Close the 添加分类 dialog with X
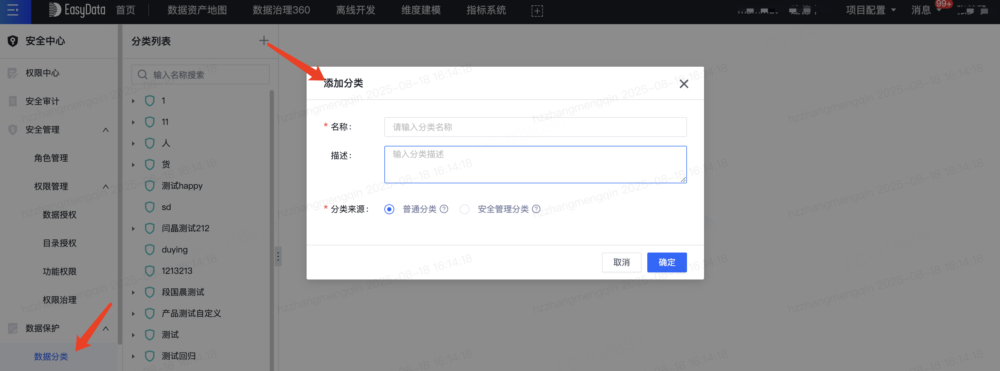1000x371 pixels. pos(683,84)
